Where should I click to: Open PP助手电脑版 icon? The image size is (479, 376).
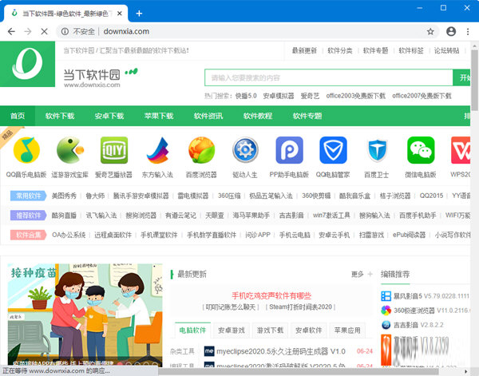pyautogui.click(x=289, y=150)
